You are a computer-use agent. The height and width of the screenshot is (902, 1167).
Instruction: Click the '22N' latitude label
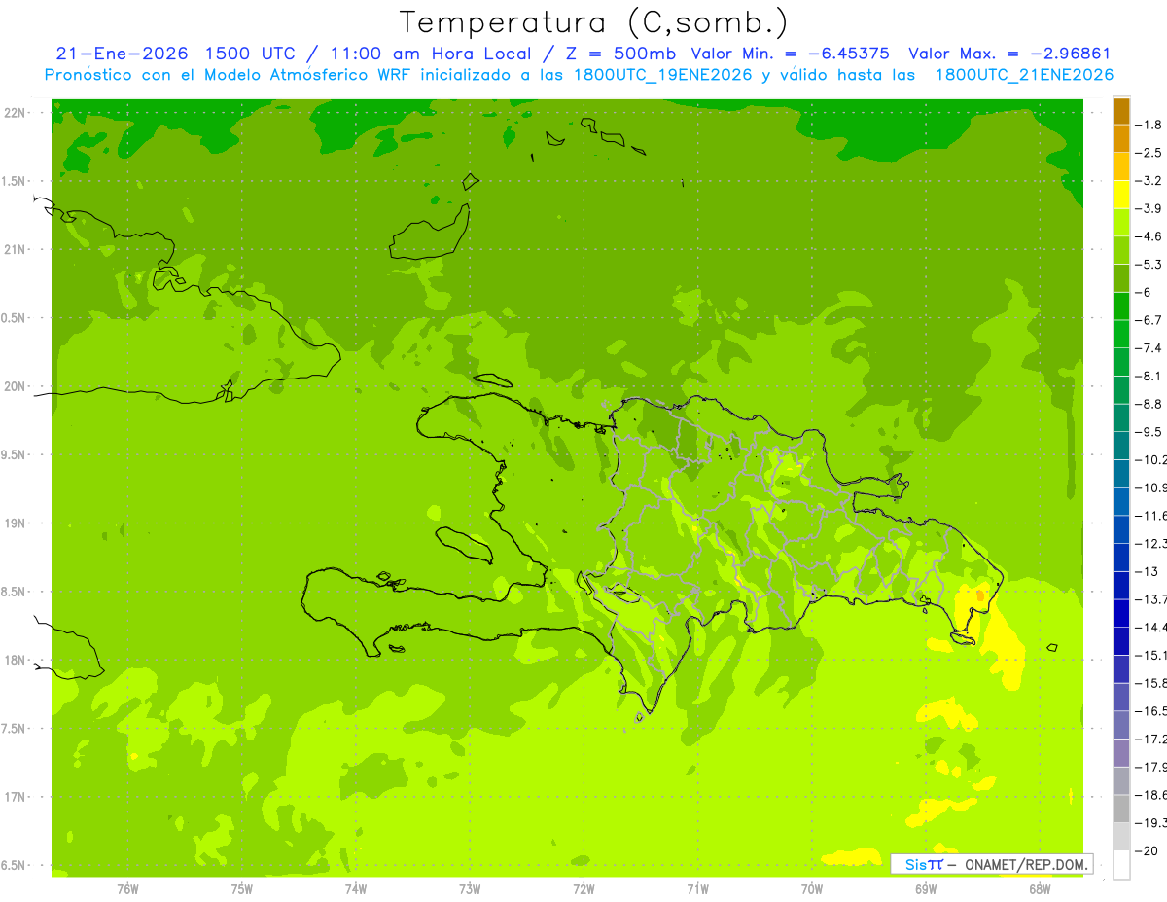tap(16, 112)
